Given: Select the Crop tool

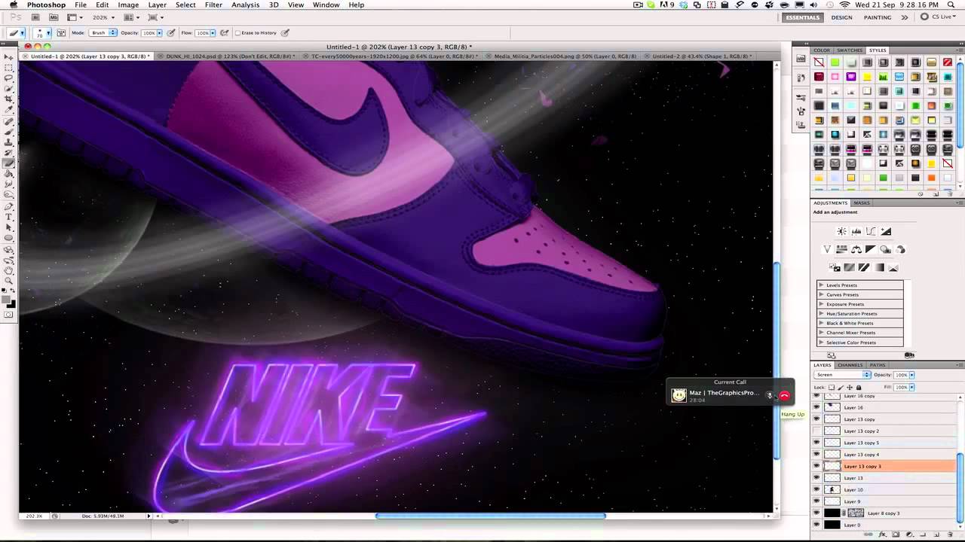Looking at the screenshot, I should click(8, 99).
